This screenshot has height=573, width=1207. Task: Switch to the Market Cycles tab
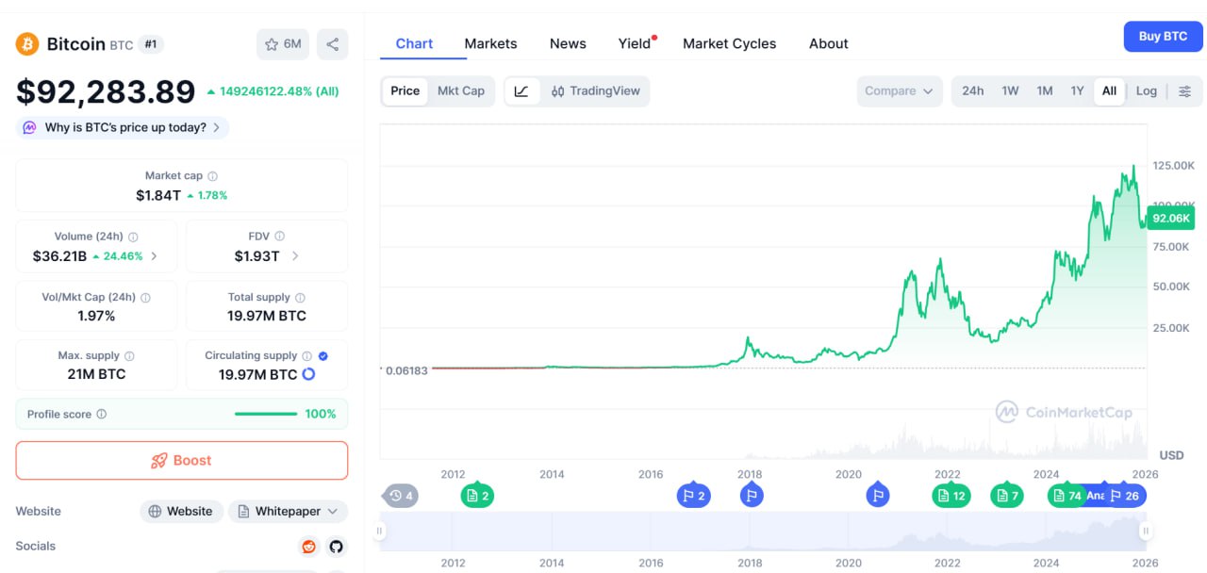pos(729,43)
